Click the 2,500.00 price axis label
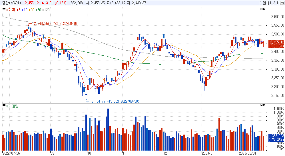The height and width of the screenshot is (156, 285). coord(277,34)
